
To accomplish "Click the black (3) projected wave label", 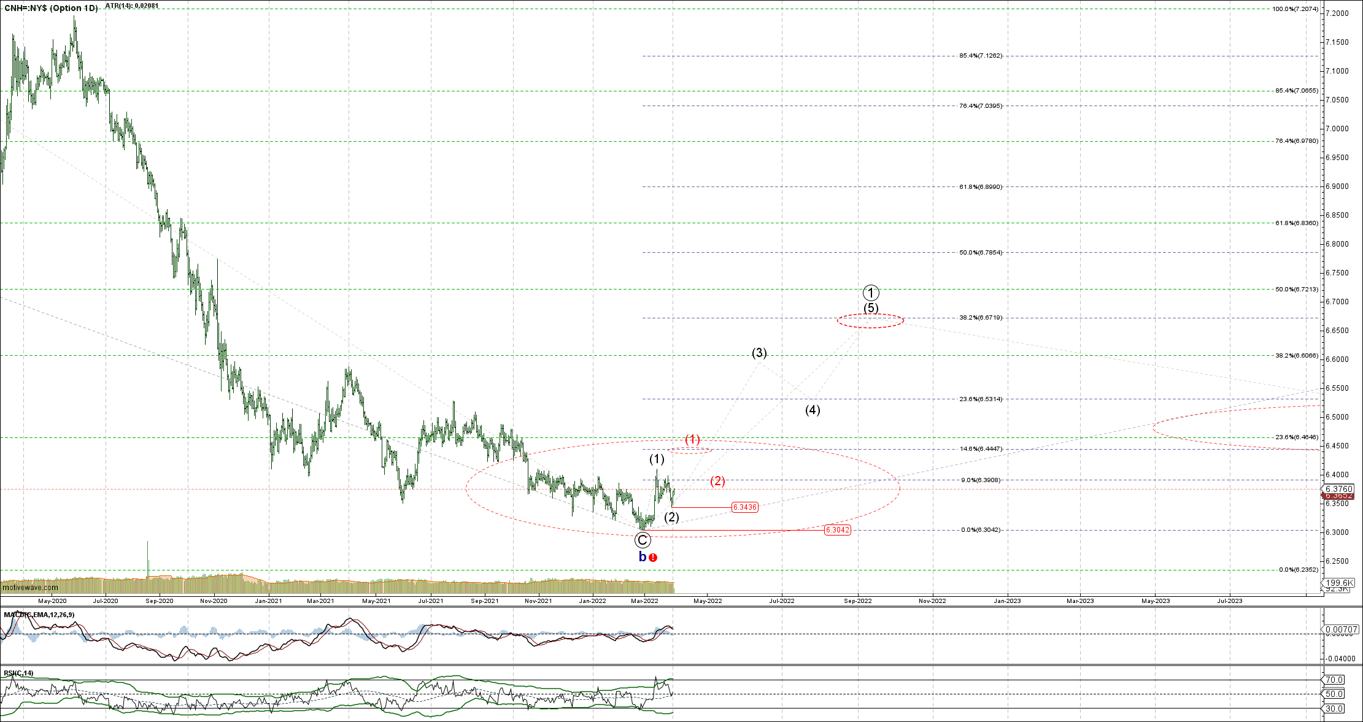I will tap(759, 353).
